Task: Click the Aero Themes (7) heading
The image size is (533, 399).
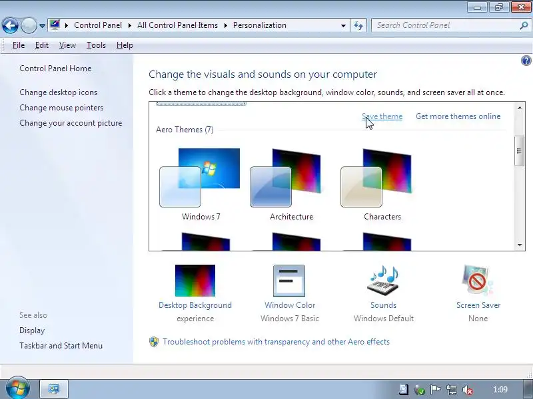Action: (x=185, y=130)
